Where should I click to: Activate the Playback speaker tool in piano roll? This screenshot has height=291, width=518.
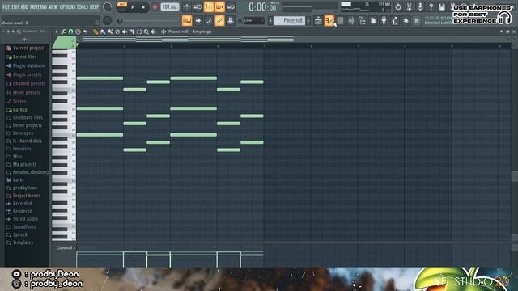[153, 32]
